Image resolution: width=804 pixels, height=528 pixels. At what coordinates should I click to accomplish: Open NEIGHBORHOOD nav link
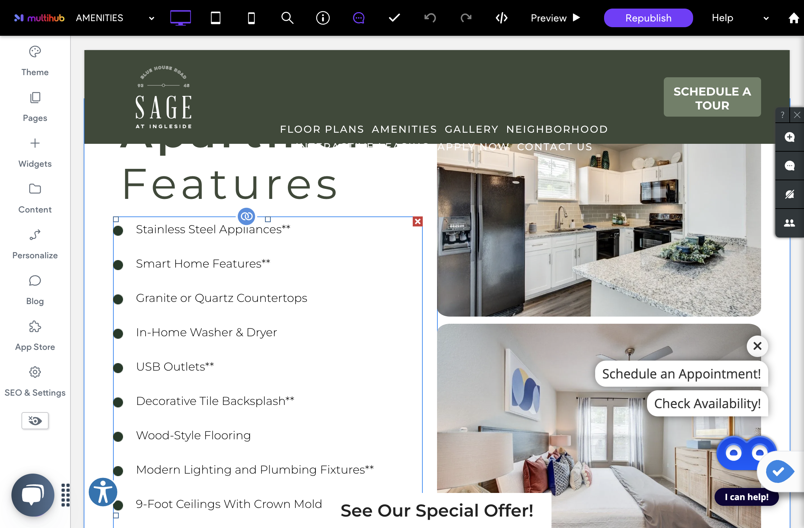point(557,129)
